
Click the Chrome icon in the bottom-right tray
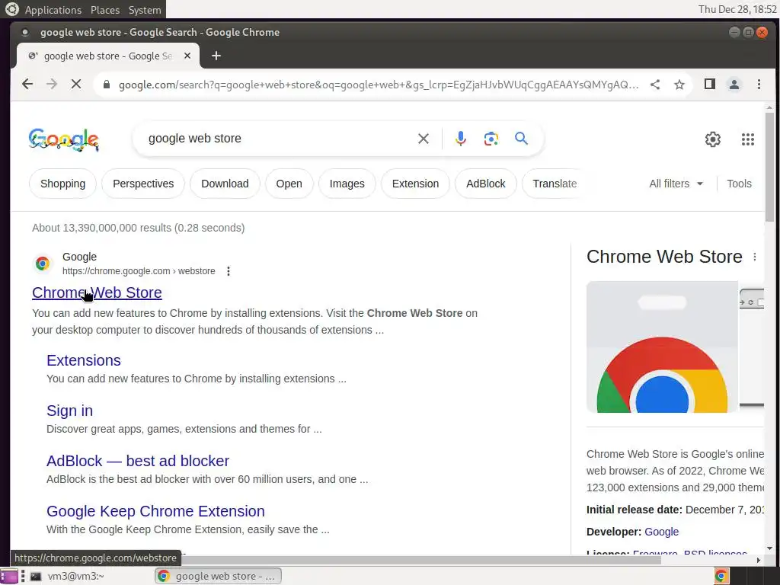tap(721, 576)
